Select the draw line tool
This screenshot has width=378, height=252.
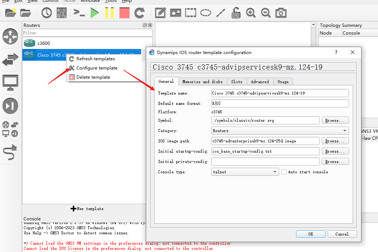pyautogui.click(x=221, y=13)
